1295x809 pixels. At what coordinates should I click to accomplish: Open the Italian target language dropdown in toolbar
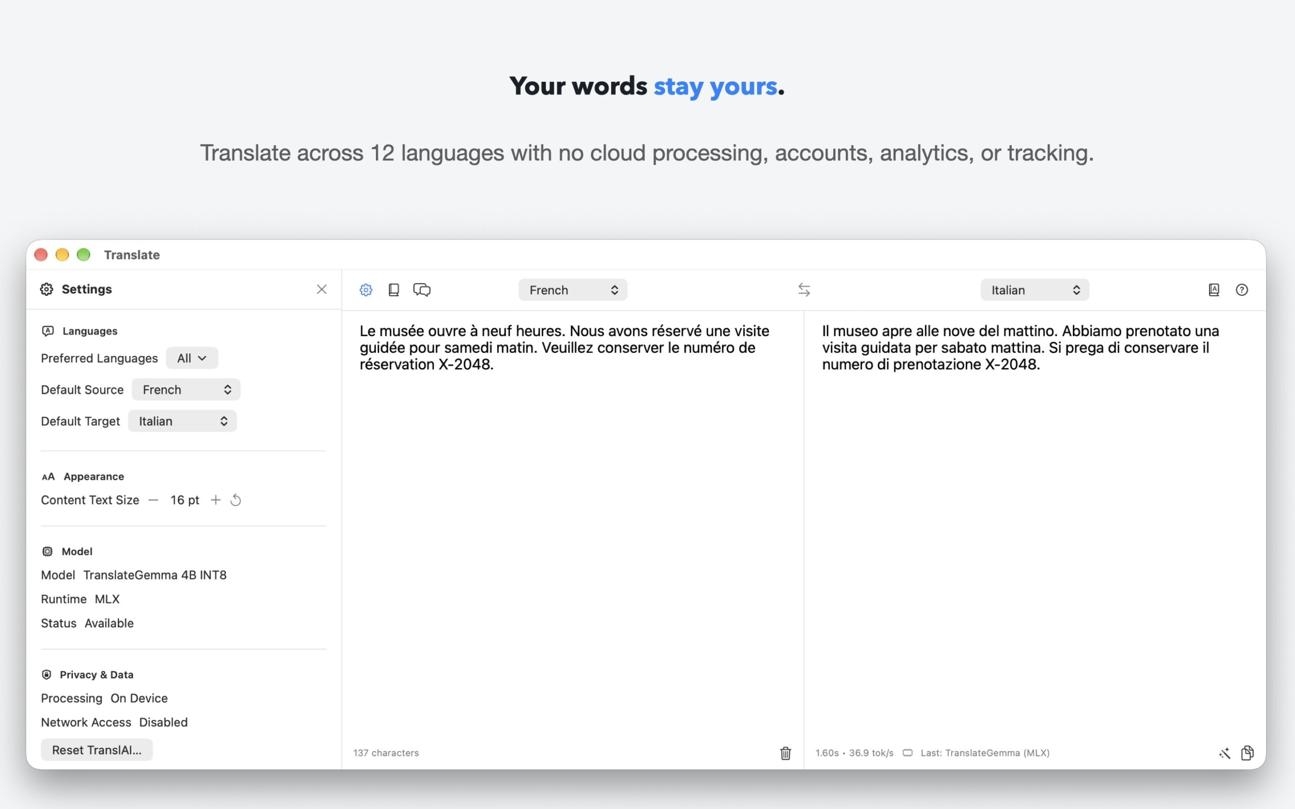[x=1034, y=289]
